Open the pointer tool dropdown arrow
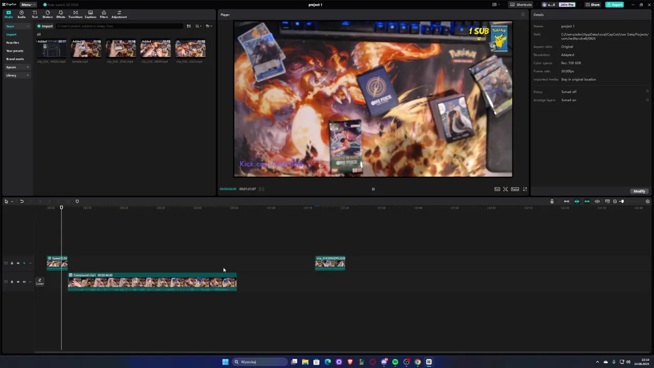 (12, 201)
